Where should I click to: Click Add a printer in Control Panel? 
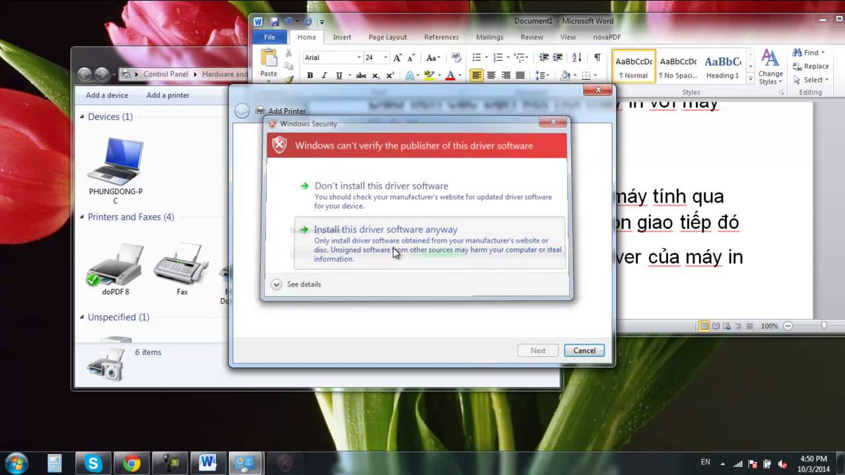click(x=168, y=95)
